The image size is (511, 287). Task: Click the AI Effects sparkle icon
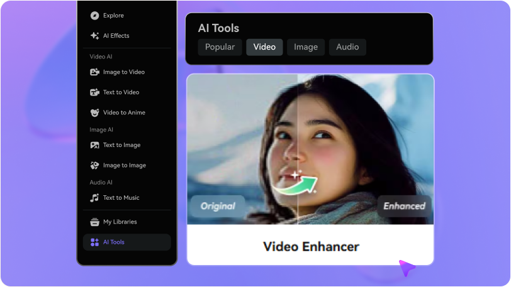pos(94,36)
